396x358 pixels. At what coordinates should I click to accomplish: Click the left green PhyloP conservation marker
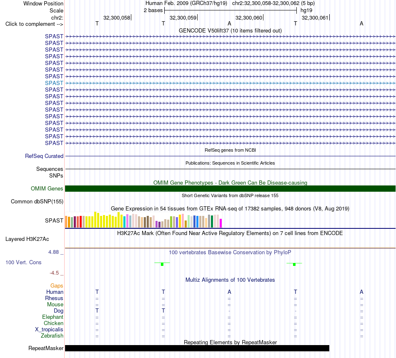162,264
